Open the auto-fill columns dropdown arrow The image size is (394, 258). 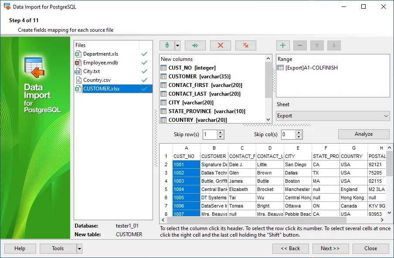(x=177, y=45)
